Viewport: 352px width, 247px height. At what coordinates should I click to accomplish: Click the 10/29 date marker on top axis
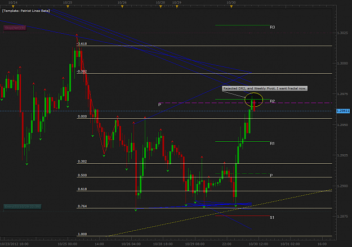click(x=177, y=3)
